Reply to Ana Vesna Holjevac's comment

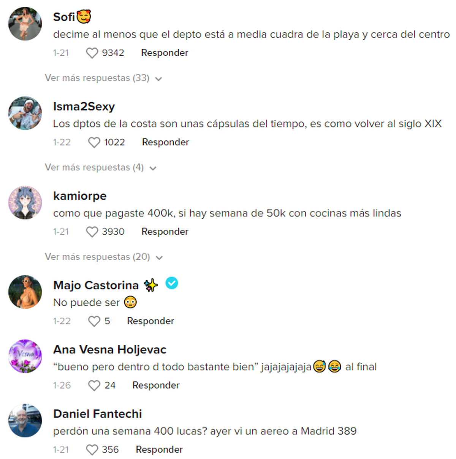pyautogui.click(x=156, y=385)
